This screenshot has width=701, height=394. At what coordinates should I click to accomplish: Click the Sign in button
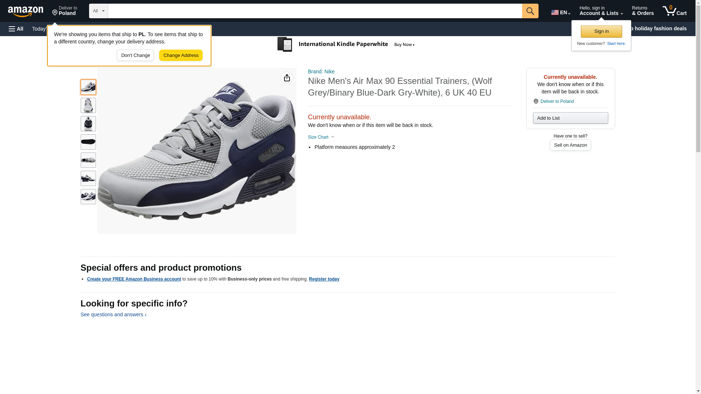coord(601,31)
